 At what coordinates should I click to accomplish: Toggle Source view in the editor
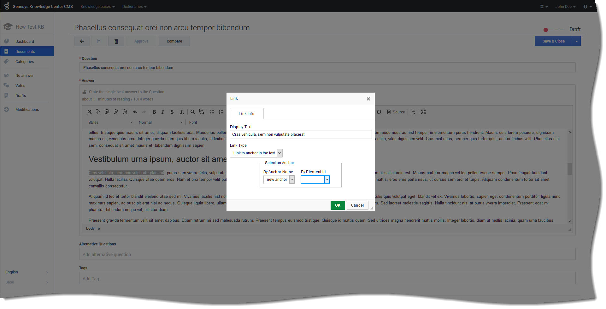click(396, 112)
